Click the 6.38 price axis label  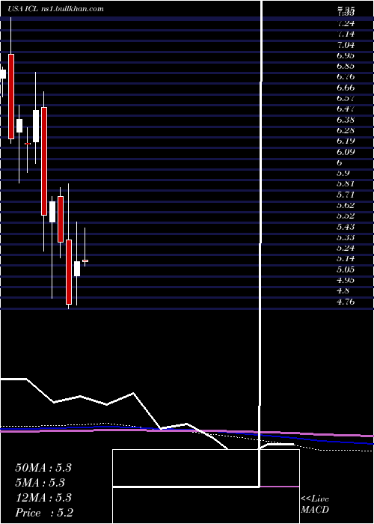coord(346,120)
